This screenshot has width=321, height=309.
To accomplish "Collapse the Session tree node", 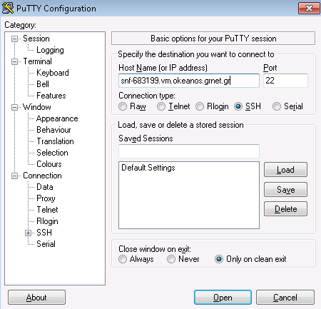I will tap(14, 39).
